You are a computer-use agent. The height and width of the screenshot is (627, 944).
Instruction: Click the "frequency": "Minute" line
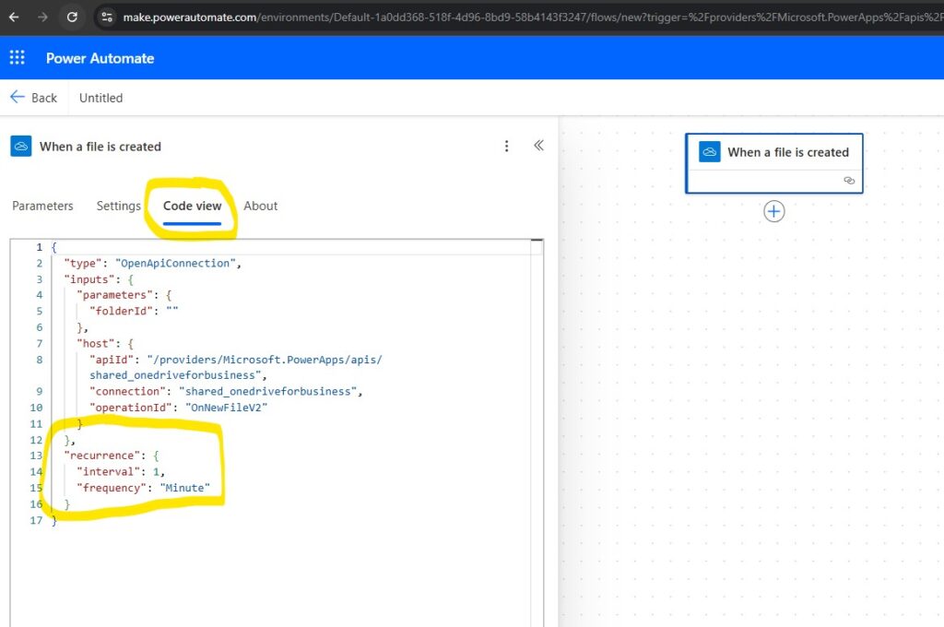click(143, 488)
